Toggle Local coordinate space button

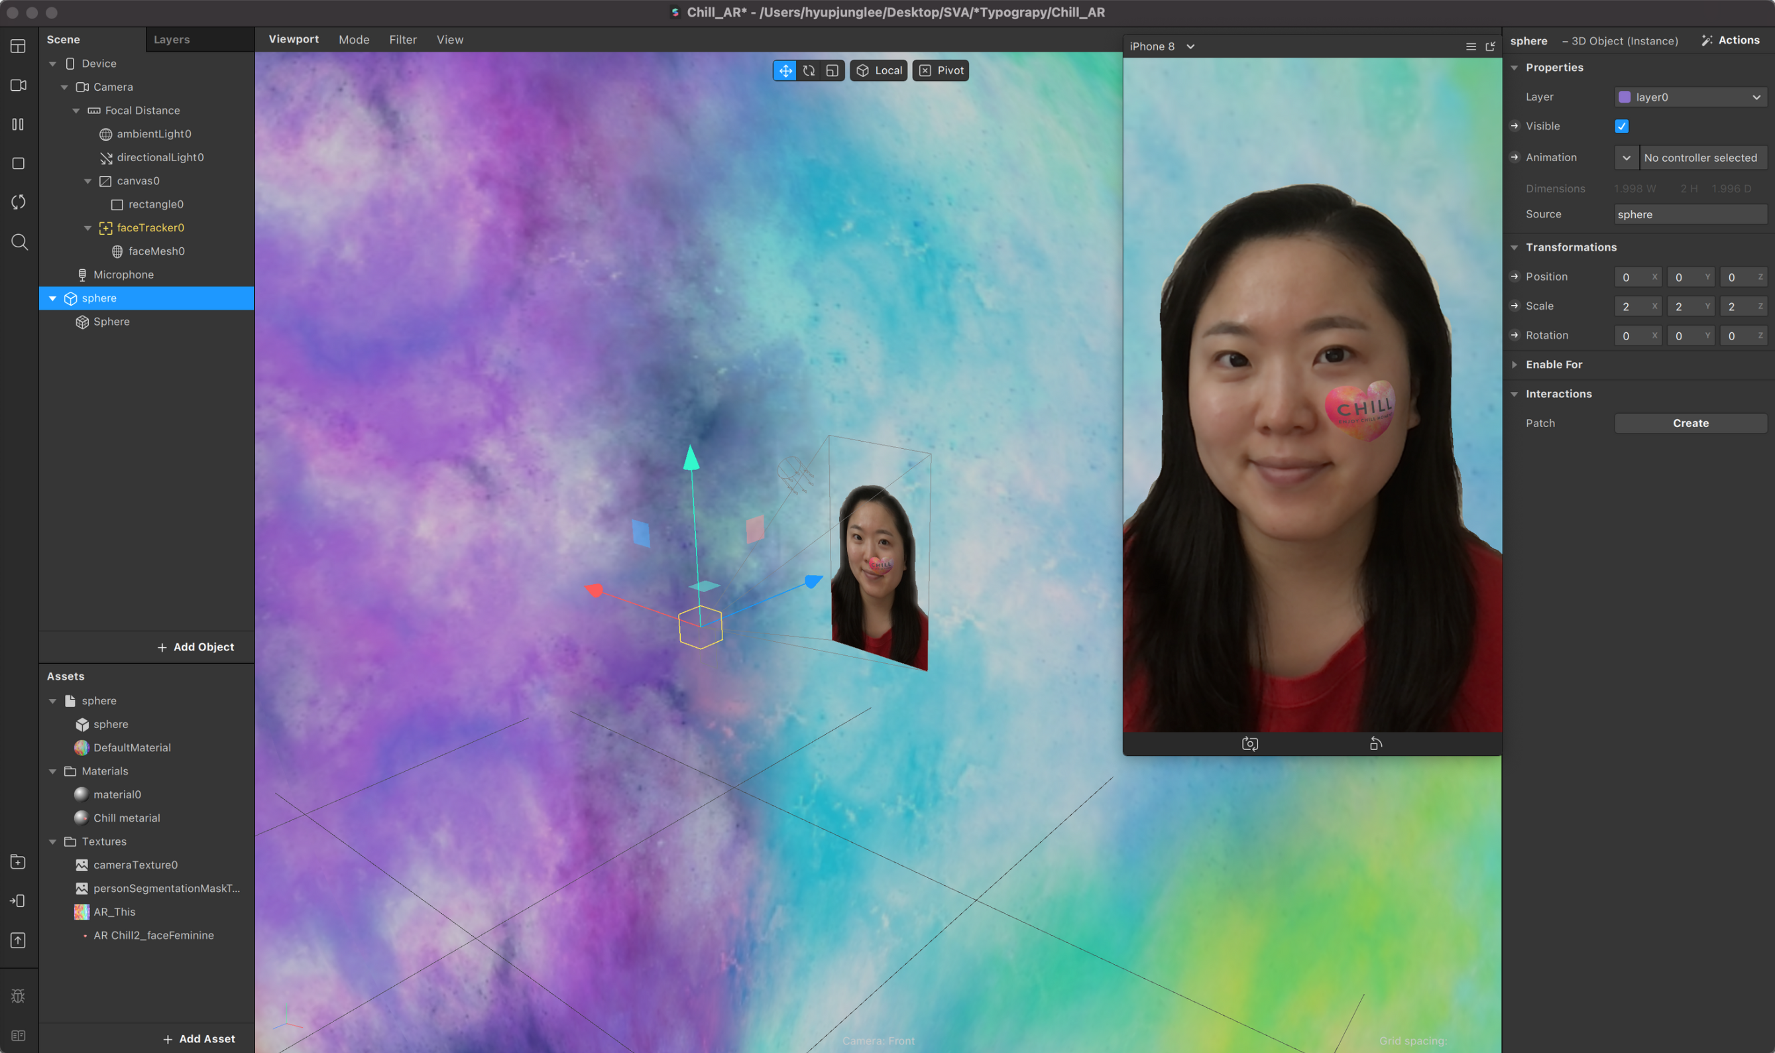[879, 70]
